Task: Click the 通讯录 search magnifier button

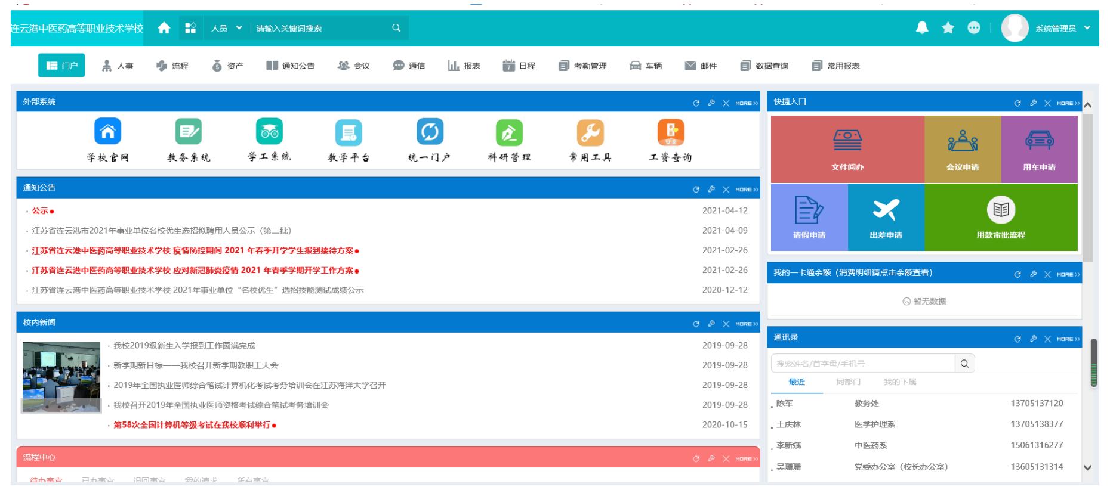Action: click(x=964, y=364)
